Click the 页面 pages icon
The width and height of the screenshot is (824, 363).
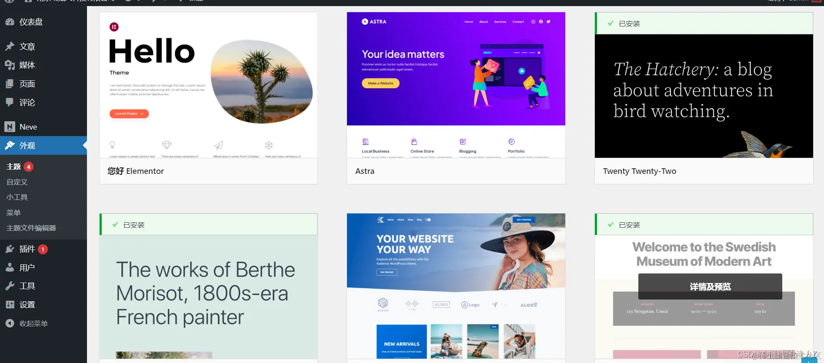[x=10, y=83]
